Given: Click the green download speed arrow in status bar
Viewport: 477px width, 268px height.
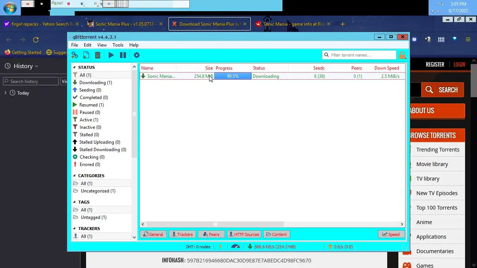Looking at the screenshot, I should (250, 246).
